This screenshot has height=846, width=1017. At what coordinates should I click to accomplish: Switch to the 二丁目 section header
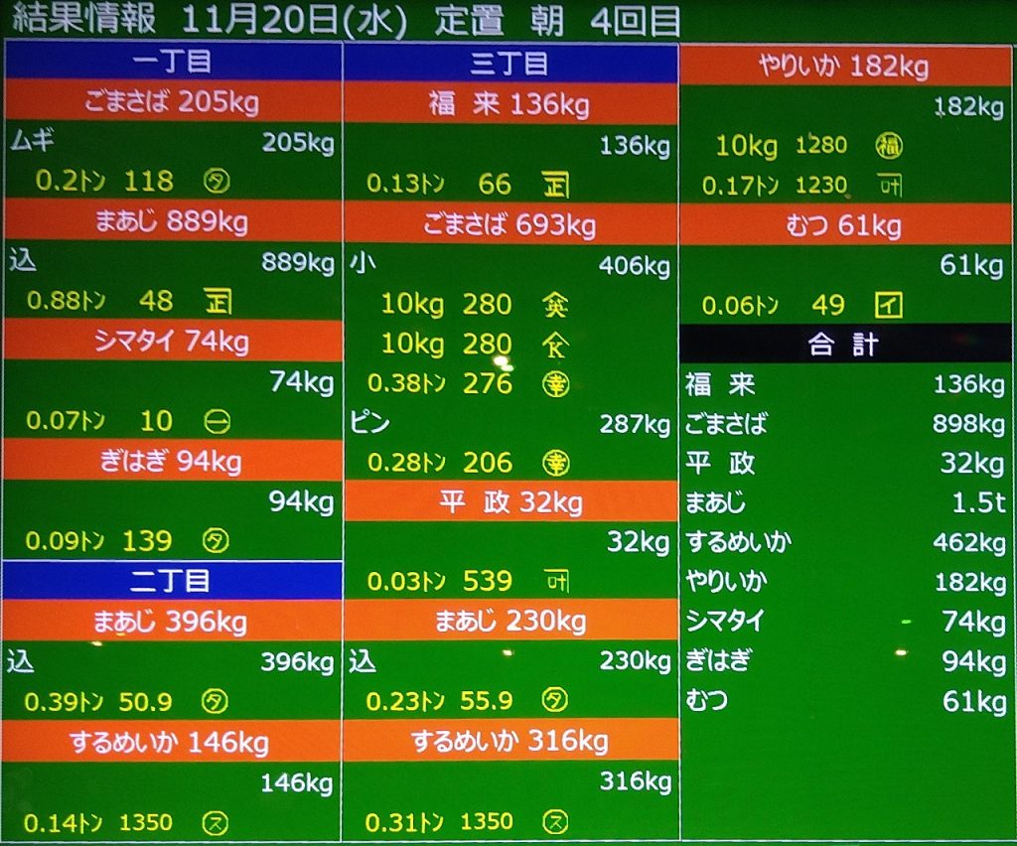[x=172, y=581]
